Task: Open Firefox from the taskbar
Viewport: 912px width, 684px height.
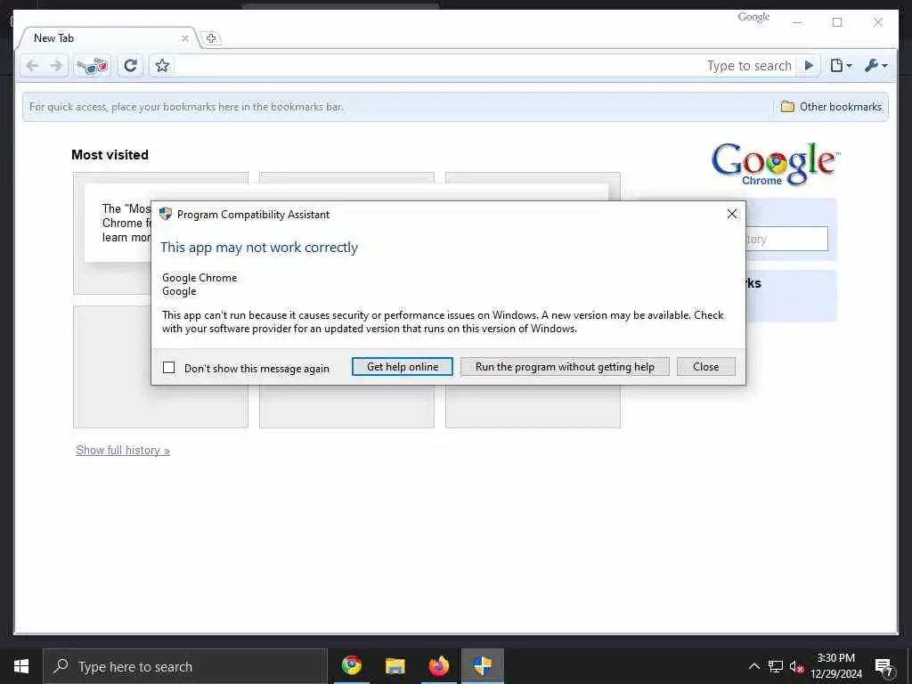Action: (438, 666)
